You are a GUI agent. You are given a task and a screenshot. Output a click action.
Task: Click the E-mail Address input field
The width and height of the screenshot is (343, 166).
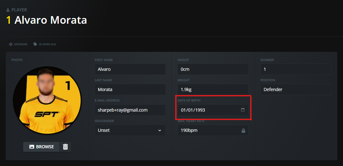pos(130,110)
